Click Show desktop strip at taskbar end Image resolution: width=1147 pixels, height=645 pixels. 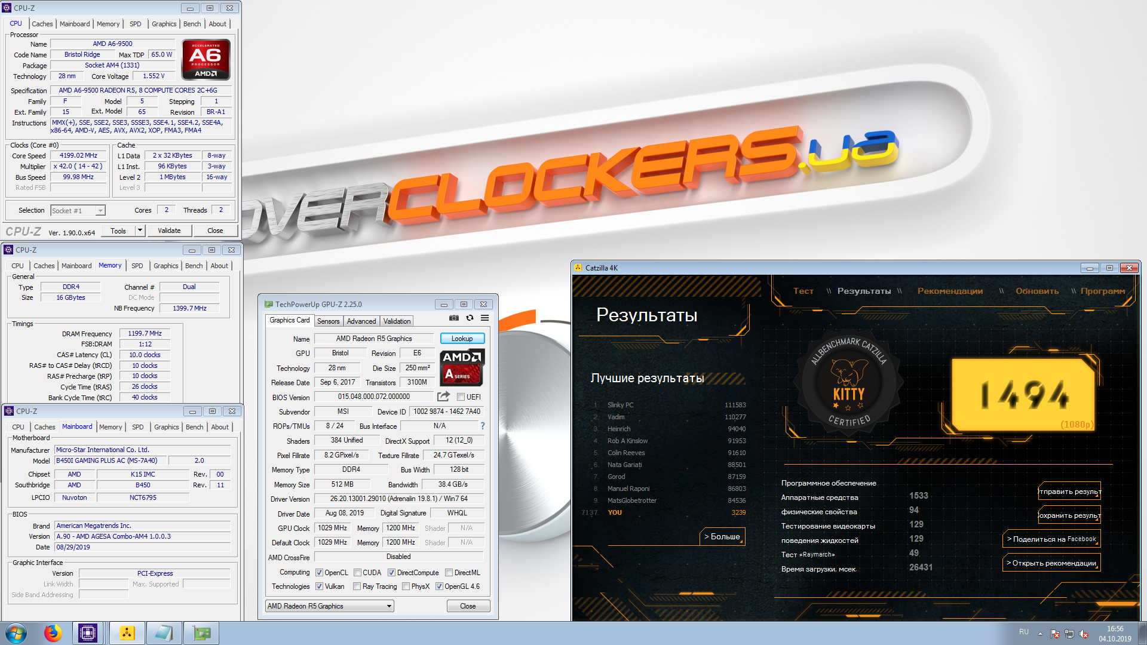tap(1142, 633)
